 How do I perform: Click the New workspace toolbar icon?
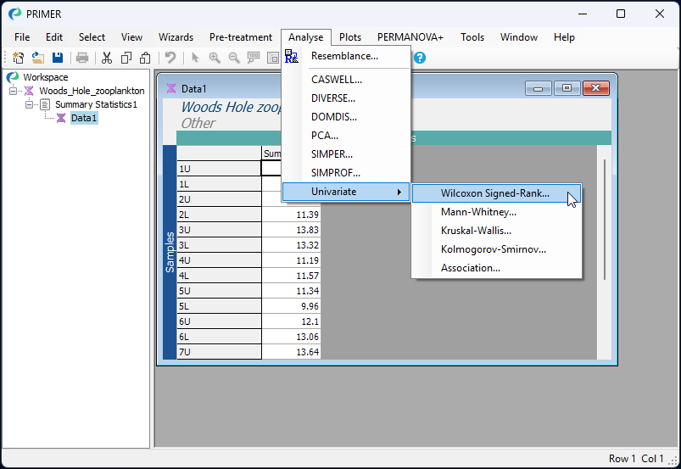tap(19, 58)
